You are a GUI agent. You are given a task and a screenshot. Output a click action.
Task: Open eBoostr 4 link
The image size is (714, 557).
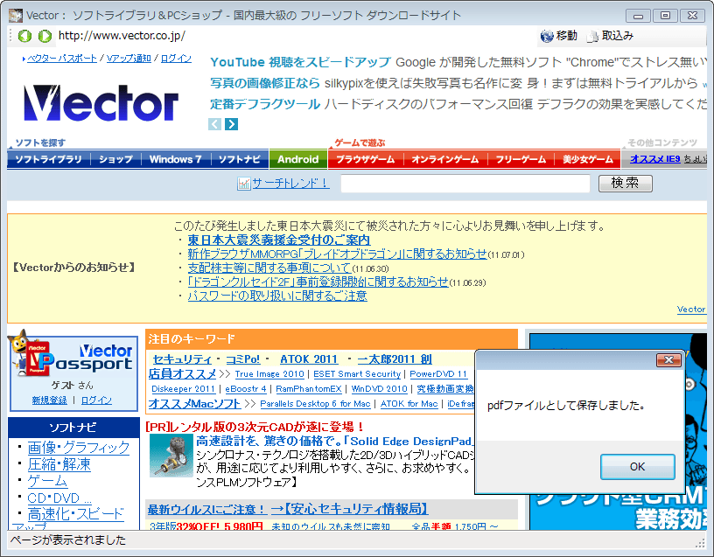click(245, 389)
